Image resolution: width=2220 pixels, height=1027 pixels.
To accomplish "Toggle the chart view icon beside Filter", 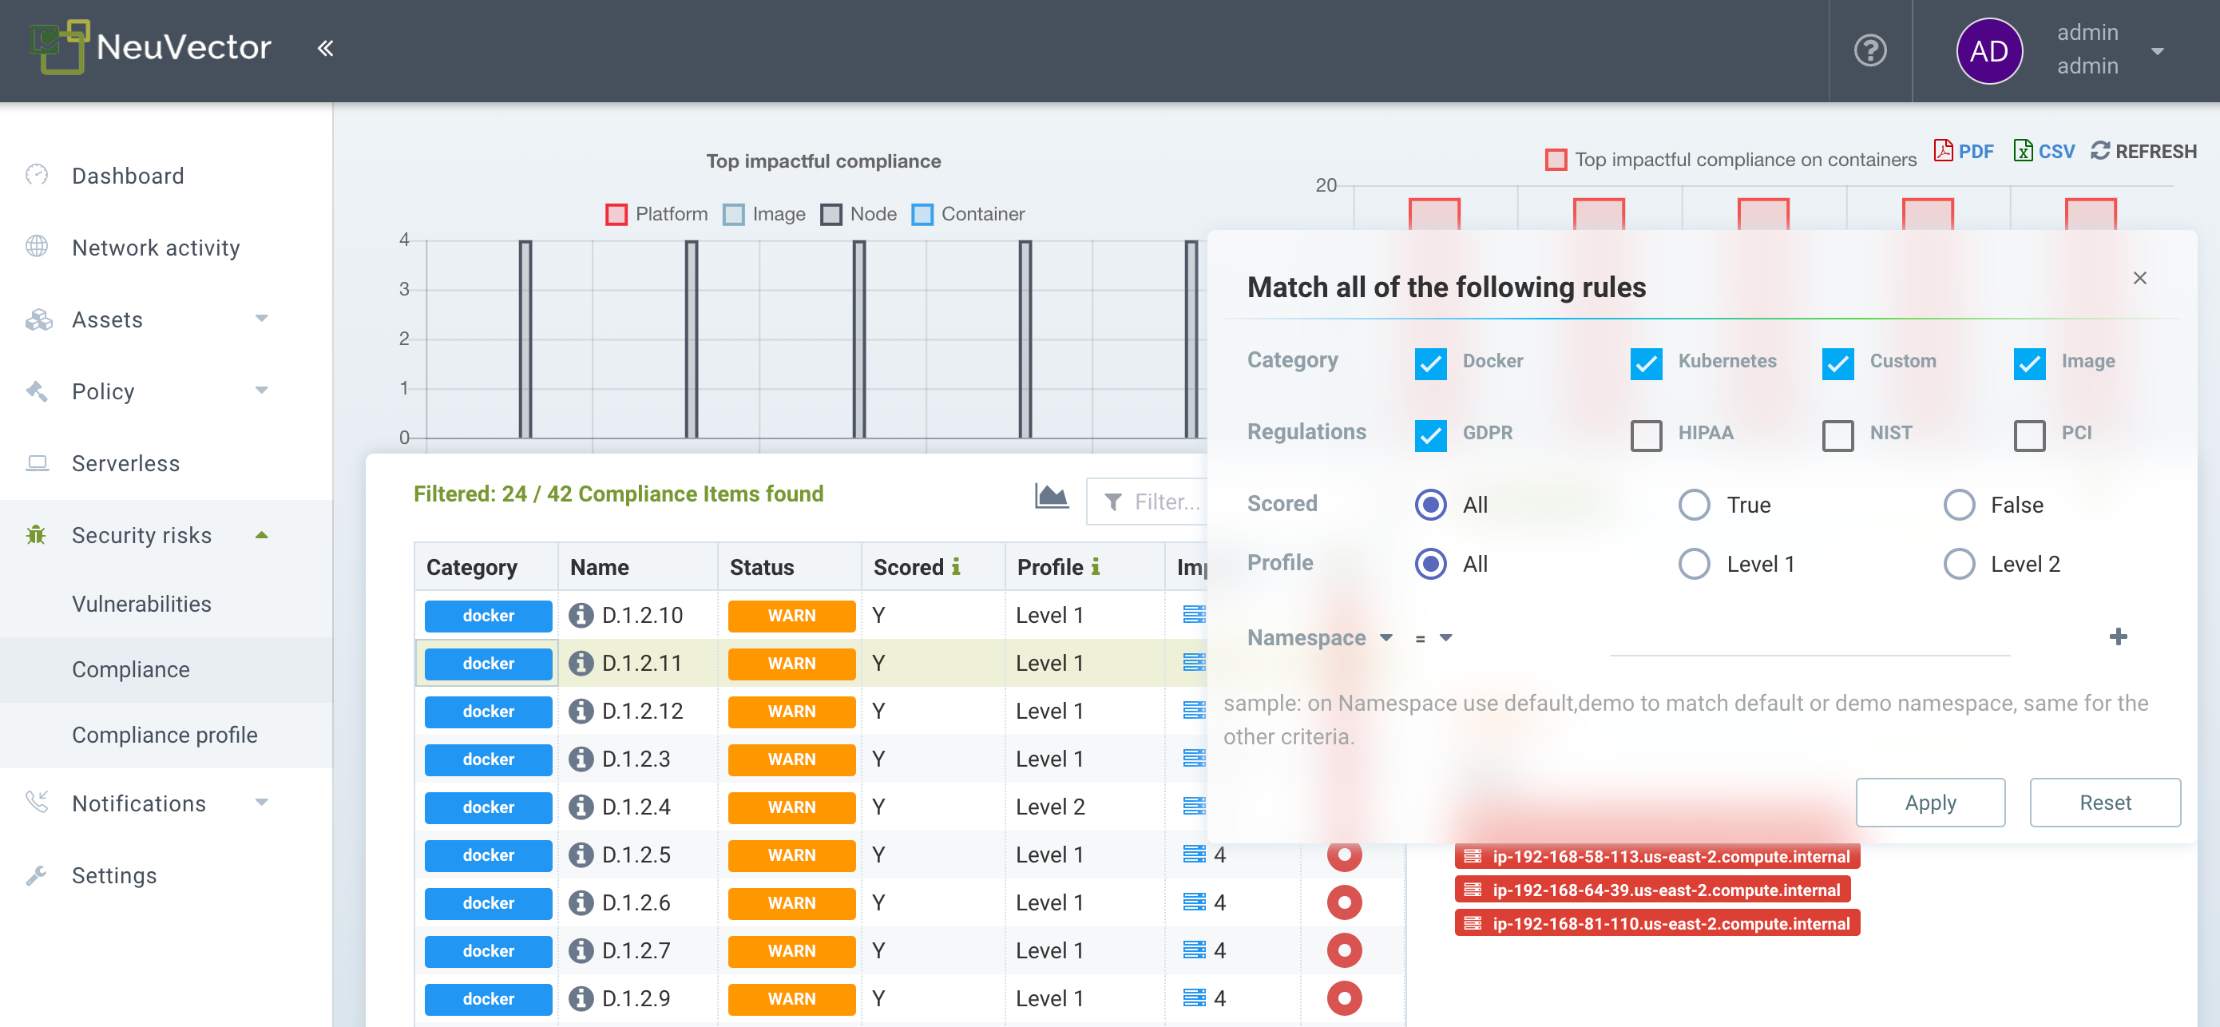I will click(1051, 498).
